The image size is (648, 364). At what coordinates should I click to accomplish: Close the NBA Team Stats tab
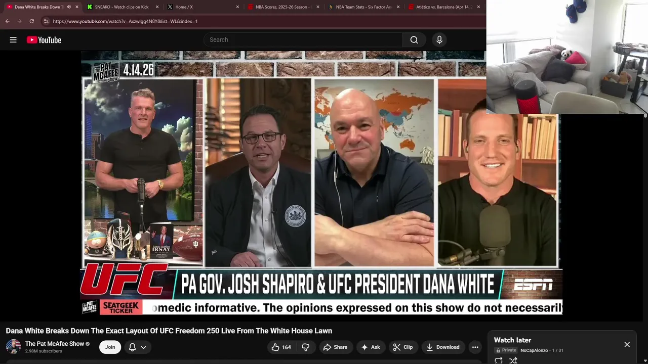398,7
